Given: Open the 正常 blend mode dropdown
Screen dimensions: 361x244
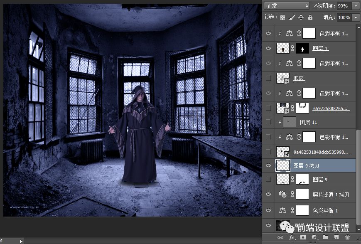Looking at the screenshot, I should tap(287, 6).
